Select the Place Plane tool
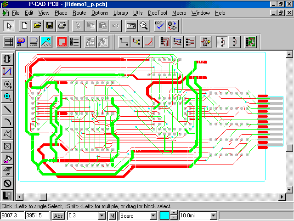Image resolution: width=294 pixels, height=221 pixels. (7, 171)
